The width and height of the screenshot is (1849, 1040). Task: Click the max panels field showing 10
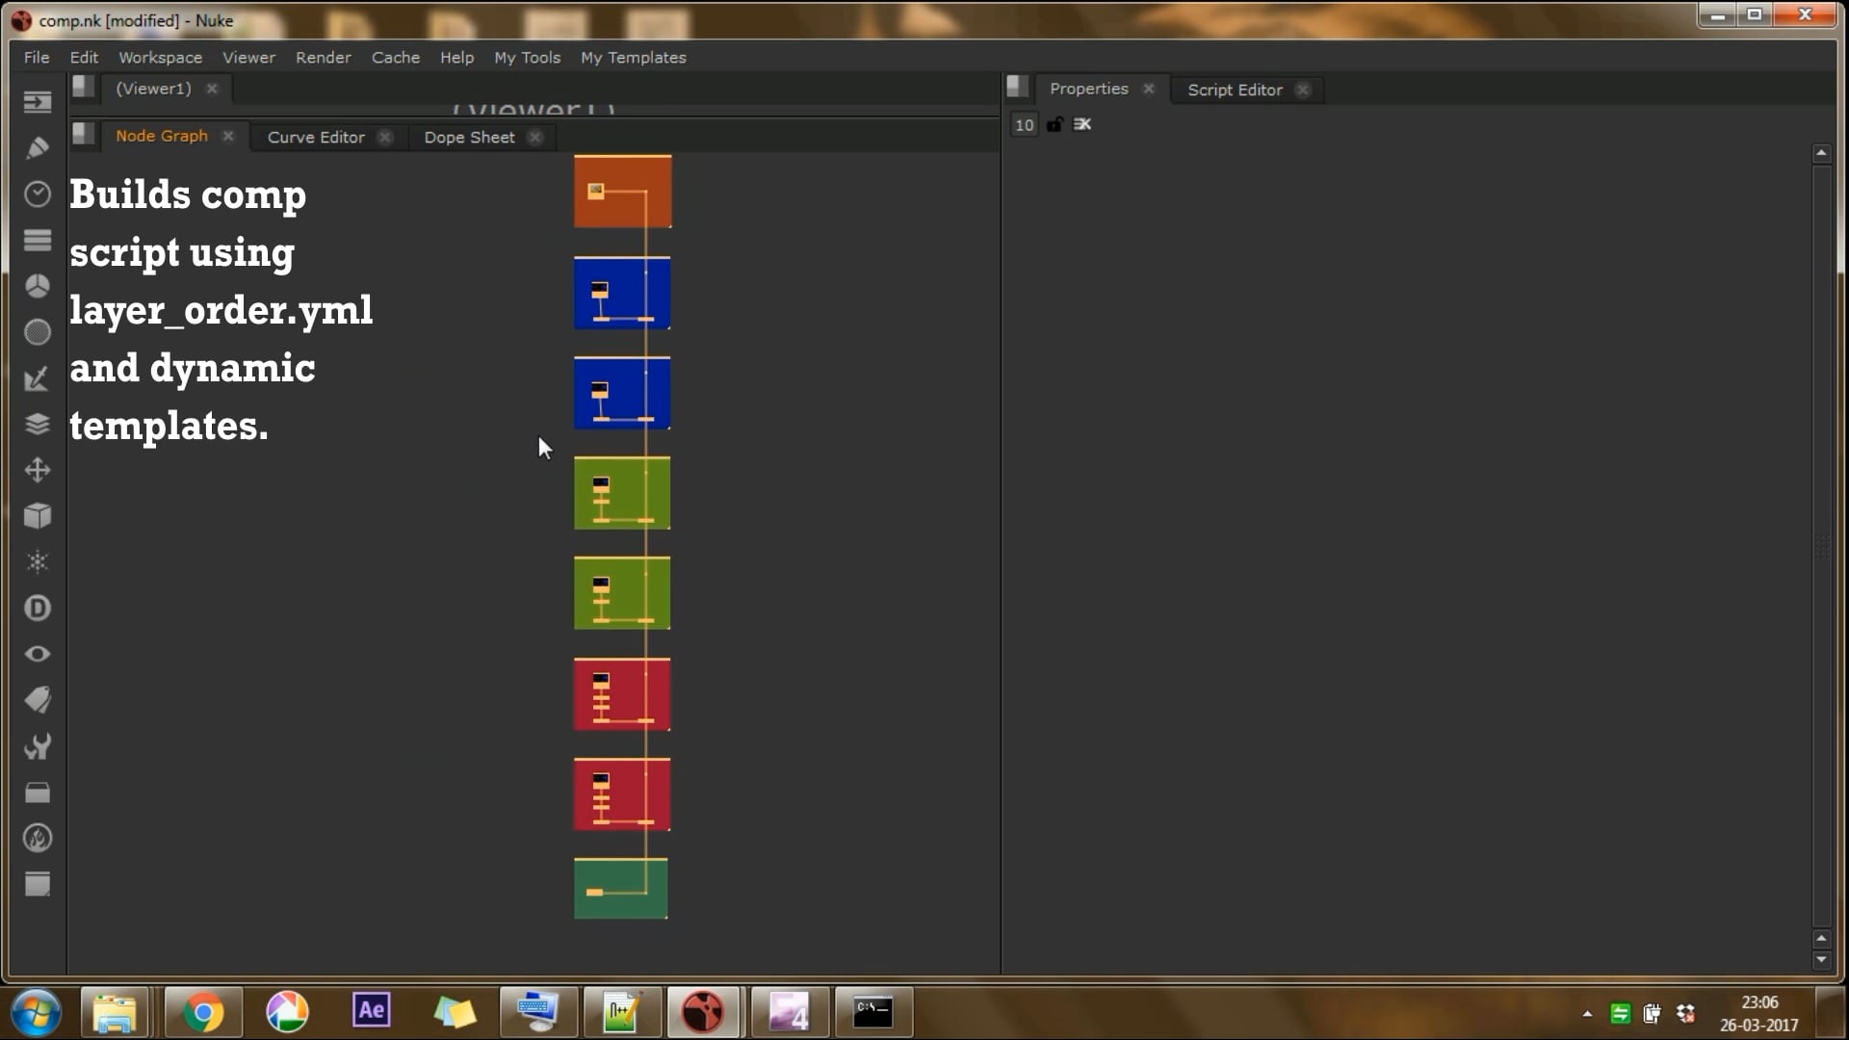point(1024,124)
